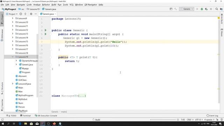224x126 pixels.
Task: Start debugging with the green bug icon
Action: [x=202, y=9]
